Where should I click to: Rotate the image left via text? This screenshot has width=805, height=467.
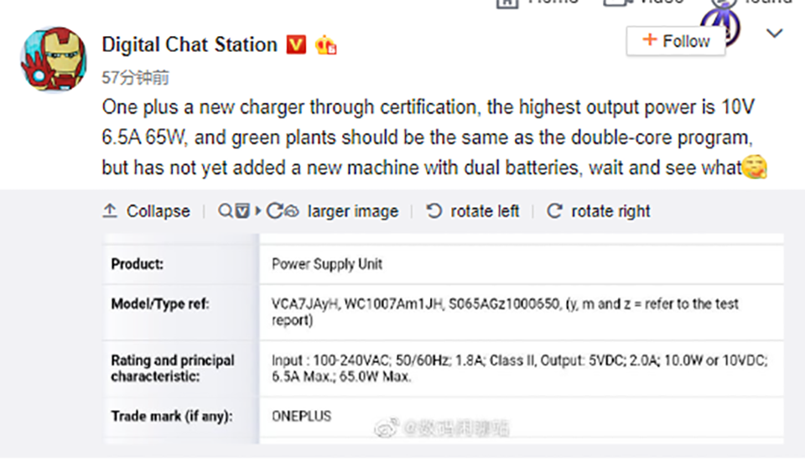click(x=485, y=211)
